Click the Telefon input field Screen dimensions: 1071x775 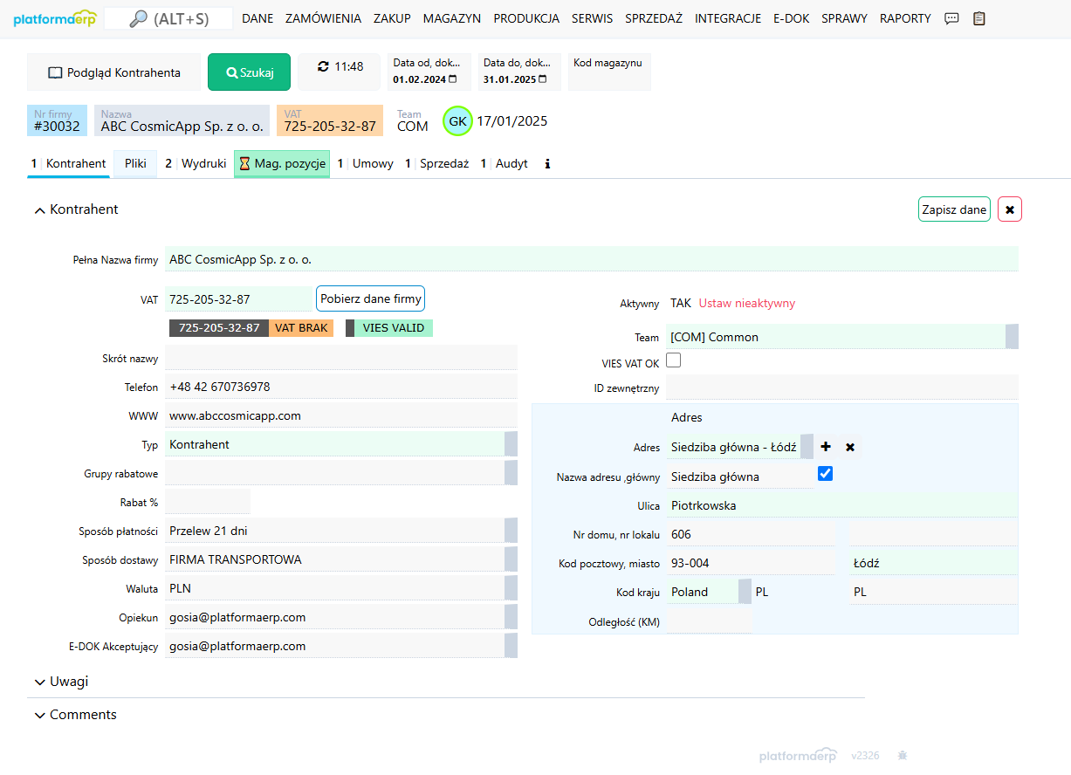[340, 387]
